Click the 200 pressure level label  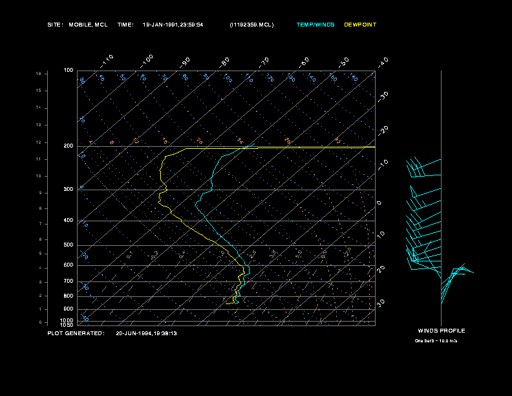(69, 146)
